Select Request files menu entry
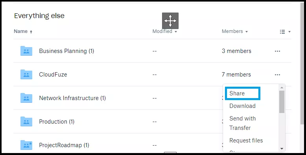The height and width of the screenshot is (155, 306). [246, 140]
